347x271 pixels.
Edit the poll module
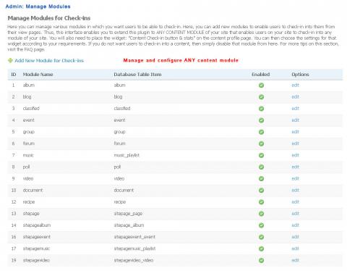[x=295, y=167]
